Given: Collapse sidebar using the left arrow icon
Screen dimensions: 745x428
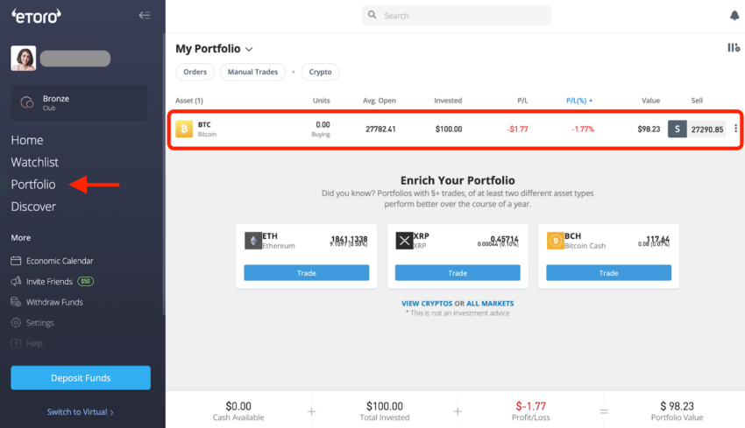Looking at the screenshot, I should pos(145,15).
